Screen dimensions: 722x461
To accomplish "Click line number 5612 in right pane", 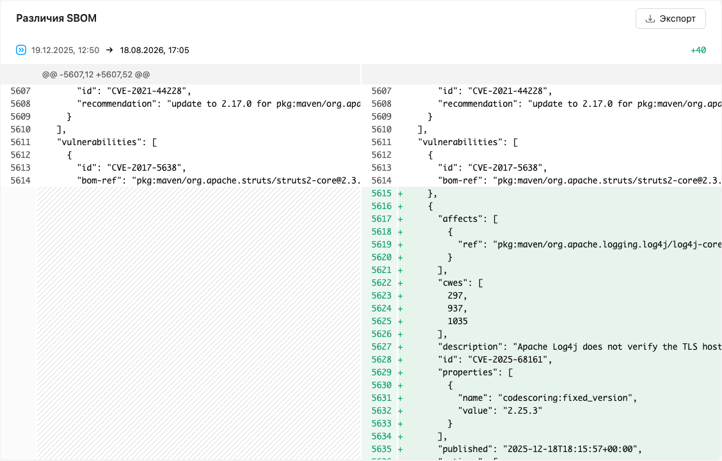I will click(x=381, y=155).
